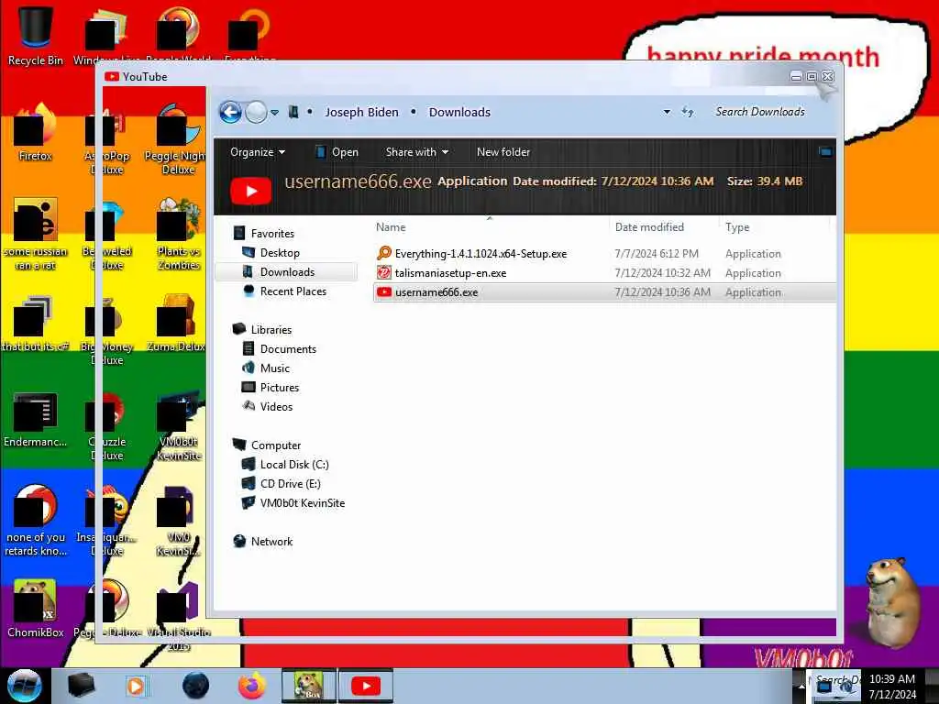Image resolution: width=939 pixels, height=704 pixels.
Task: Click the taskbar clock showing 10:39 AM
Action: [x=891, y=687]
